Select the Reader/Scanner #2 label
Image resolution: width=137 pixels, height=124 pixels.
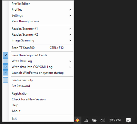point(25,34)
